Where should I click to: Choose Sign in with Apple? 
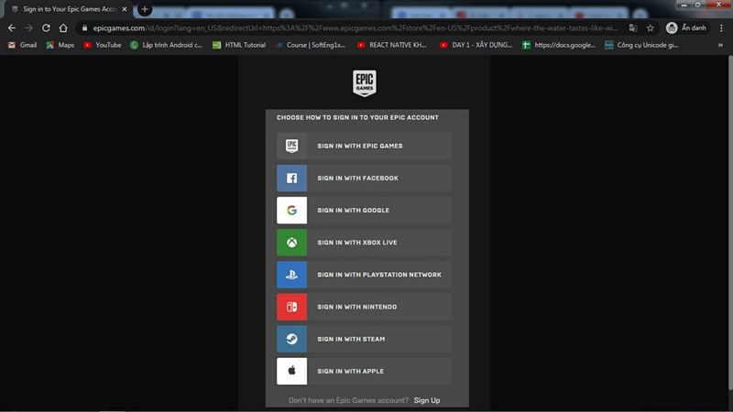[364, 372]
